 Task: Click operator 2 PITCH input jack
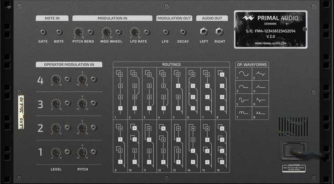click(93, 128)
